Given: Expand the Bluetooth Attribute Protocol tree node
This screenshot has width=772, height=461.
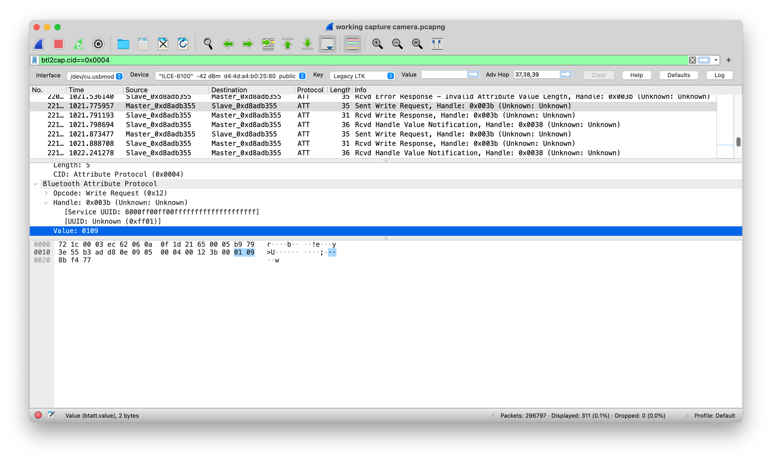Looking at the screenshot, I should point(37,183).
